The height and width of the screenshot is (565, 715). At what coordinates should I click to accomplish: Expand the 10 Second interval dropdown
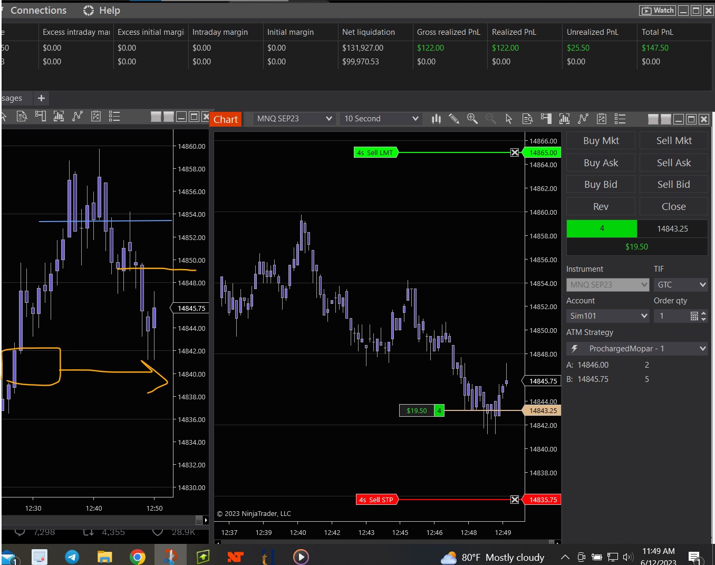[x=381, y=119]
